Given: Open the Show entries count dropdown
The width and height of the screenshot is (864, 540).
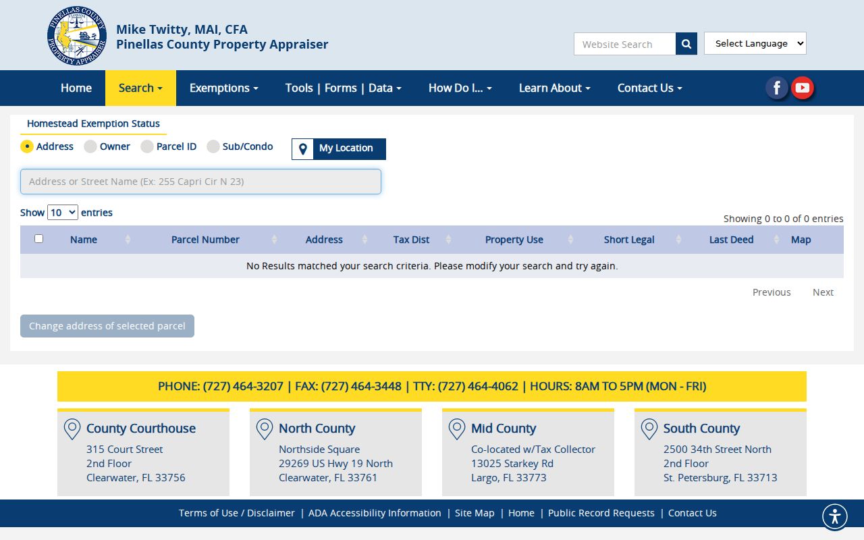Looking at the screenshot, I should pos(63,213).
